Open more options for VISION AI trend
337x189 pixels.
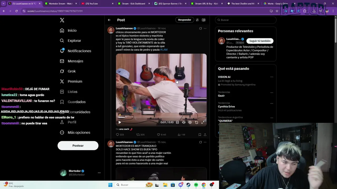pos(272,77)
